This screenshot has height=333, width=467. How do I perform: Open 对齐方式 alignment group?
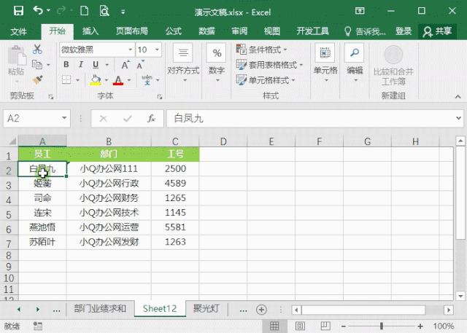click(x=183, y=63)
